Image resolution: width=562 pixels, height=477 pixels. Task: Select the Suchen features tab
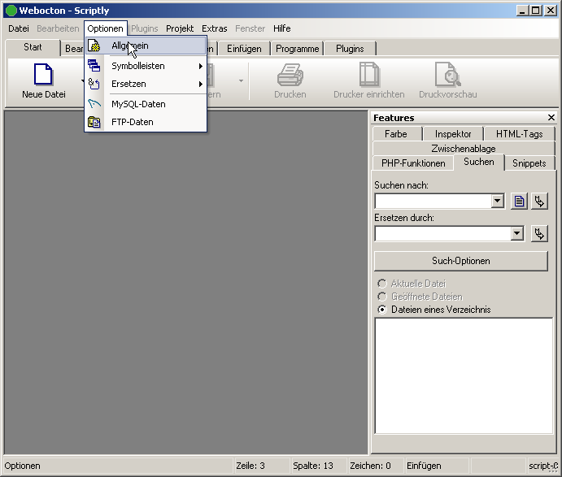tap(479, 162)
